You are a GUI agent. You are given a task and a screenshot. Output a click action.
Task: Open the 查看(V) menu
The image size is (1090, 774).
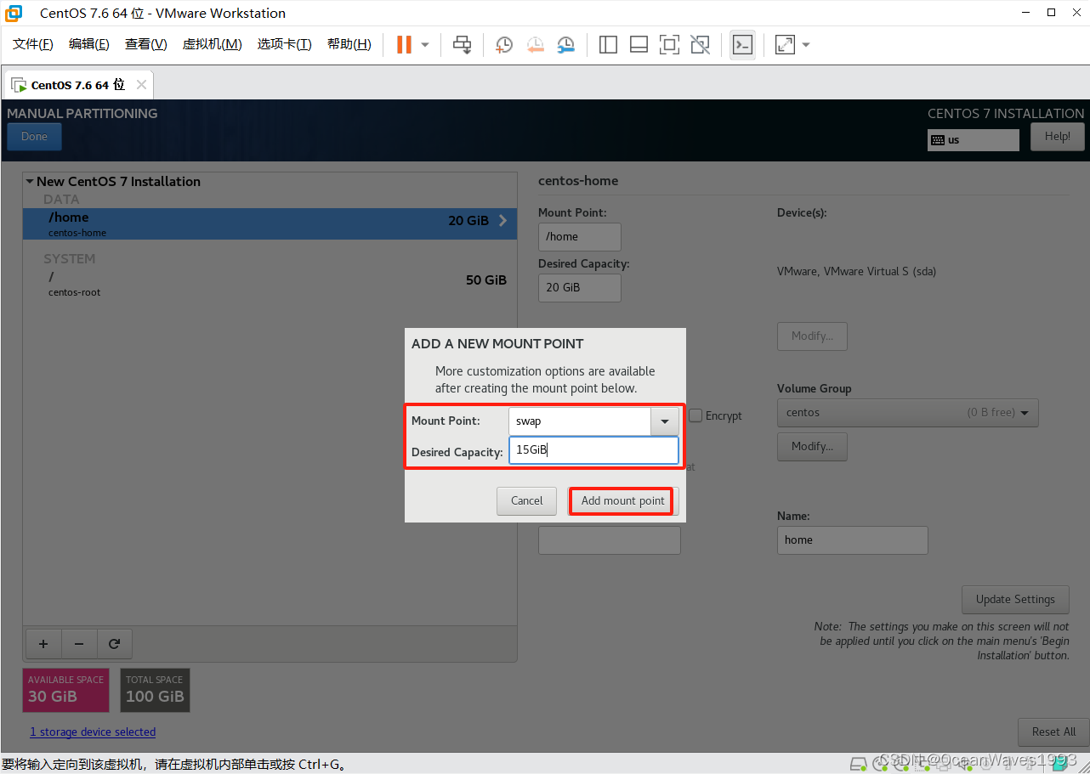(x=146, y=44)
